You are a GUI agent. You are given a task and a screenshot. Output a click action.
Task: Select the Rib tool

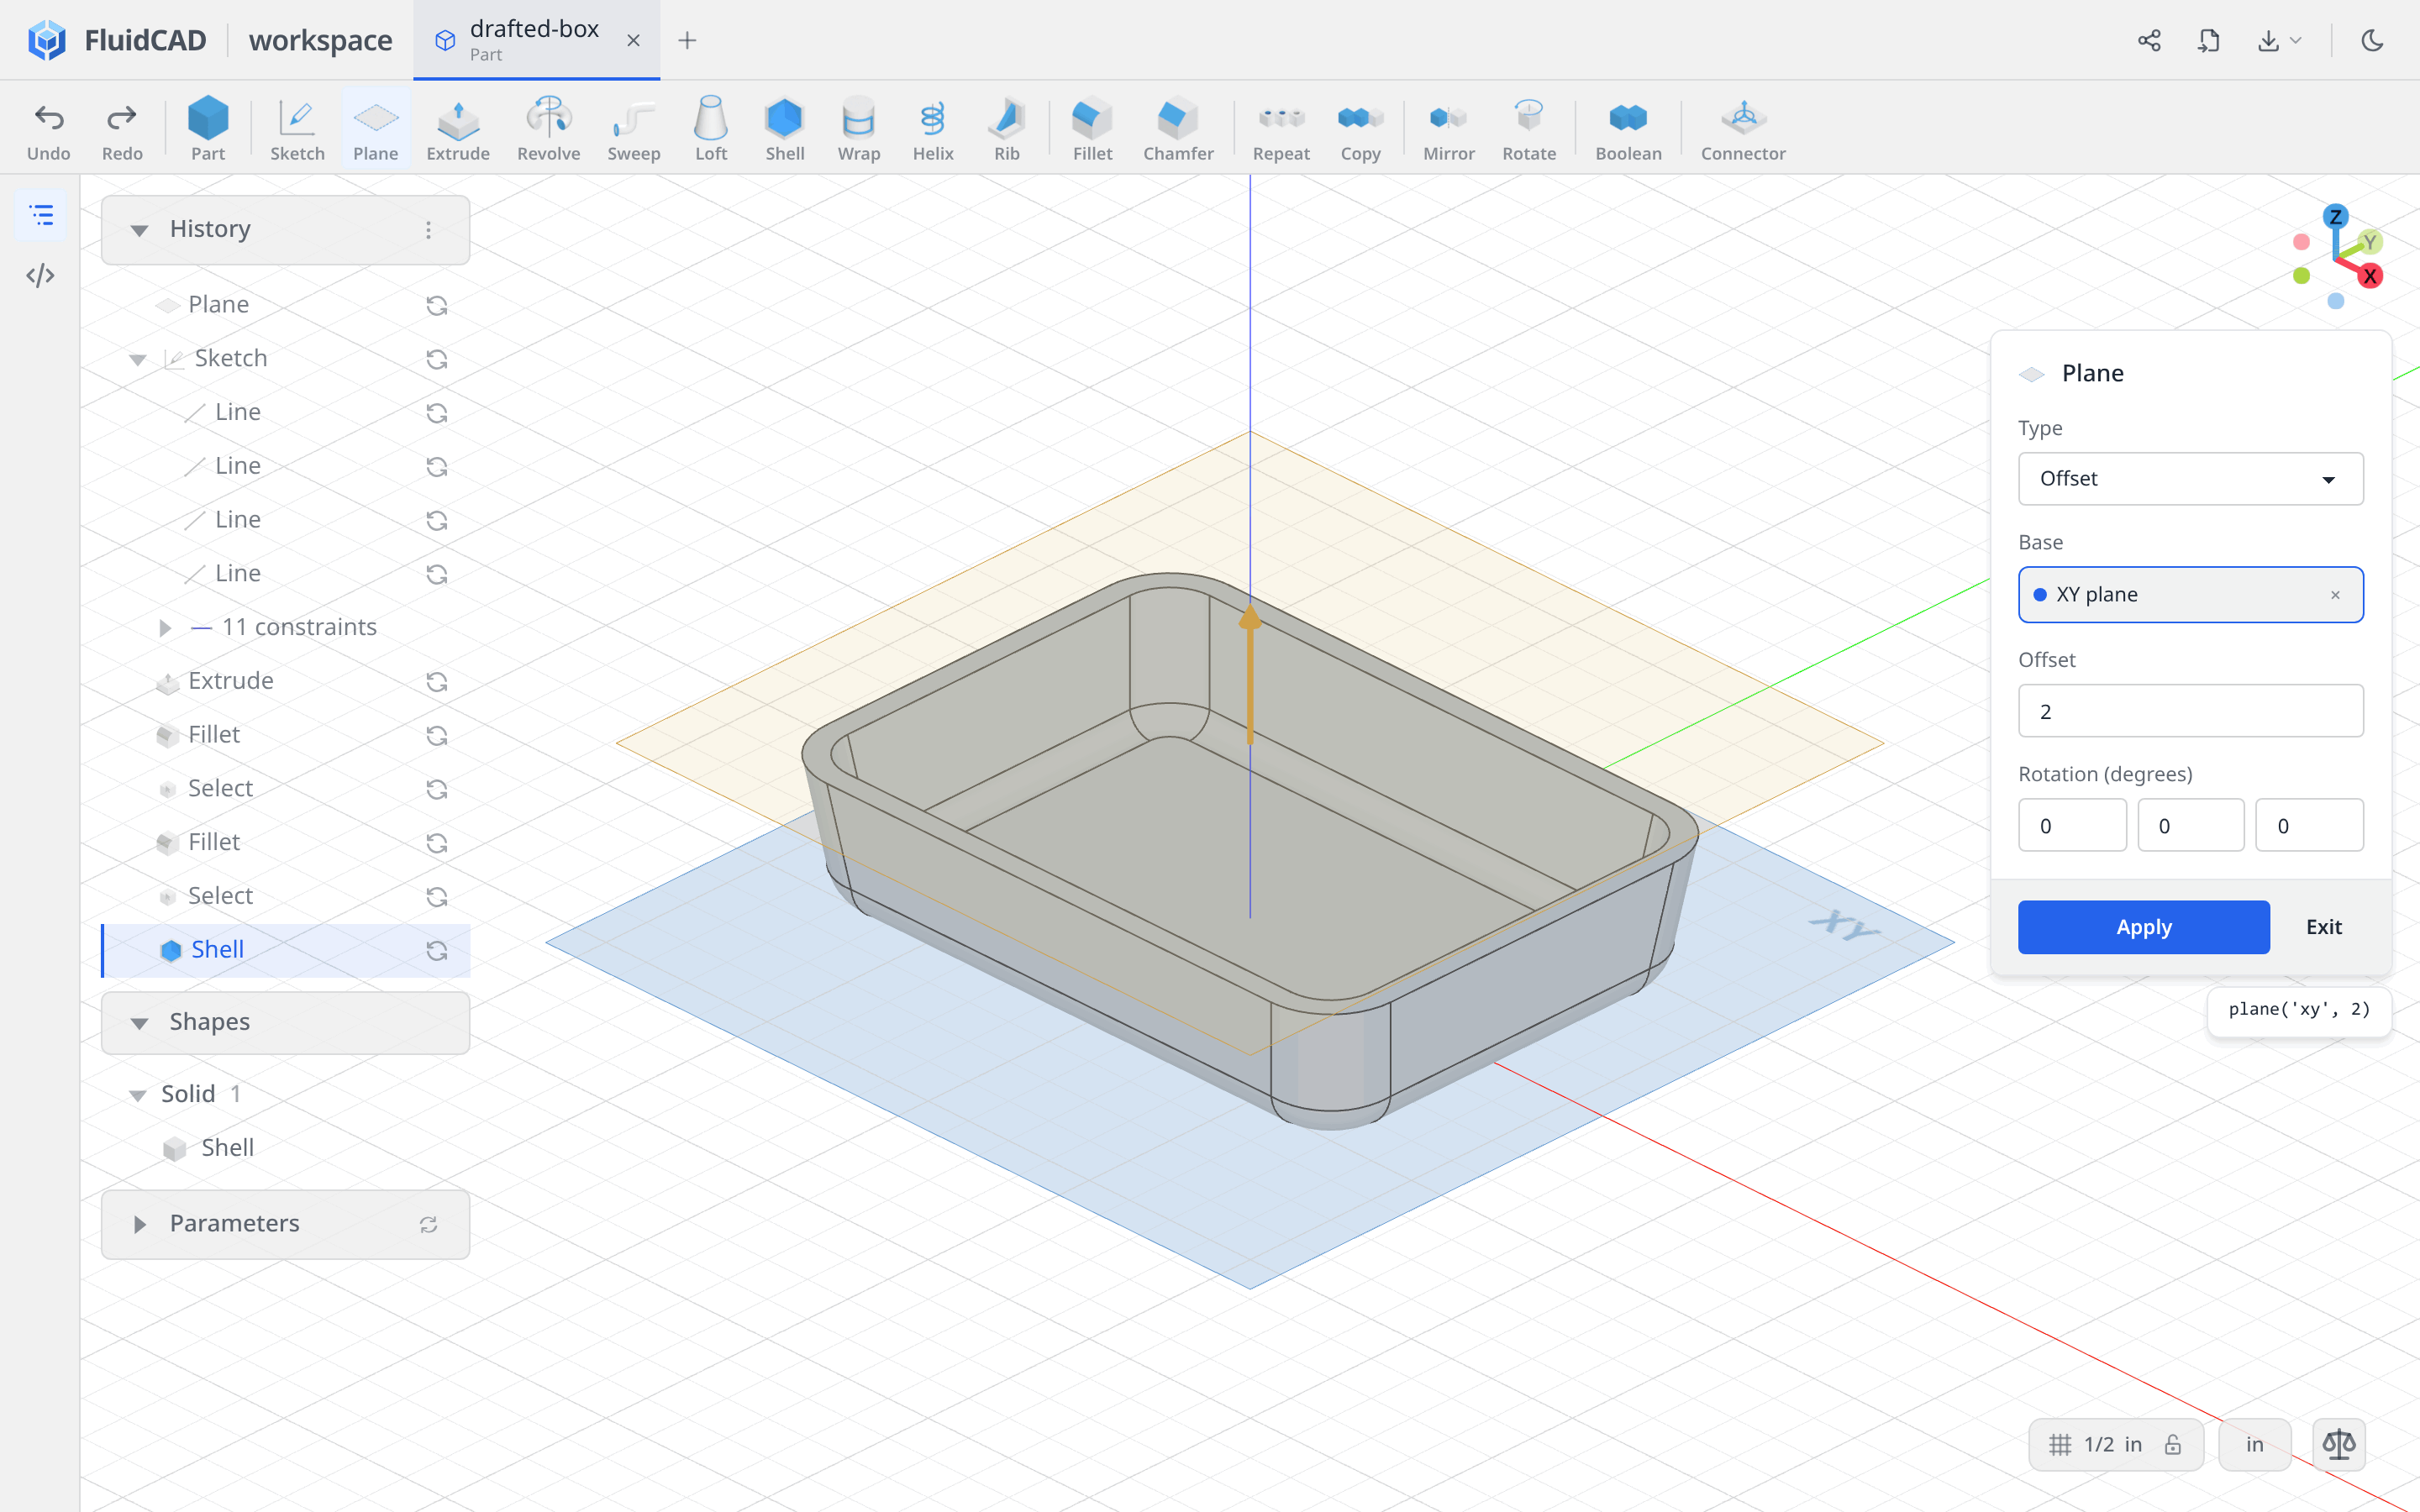[1007, 129]
